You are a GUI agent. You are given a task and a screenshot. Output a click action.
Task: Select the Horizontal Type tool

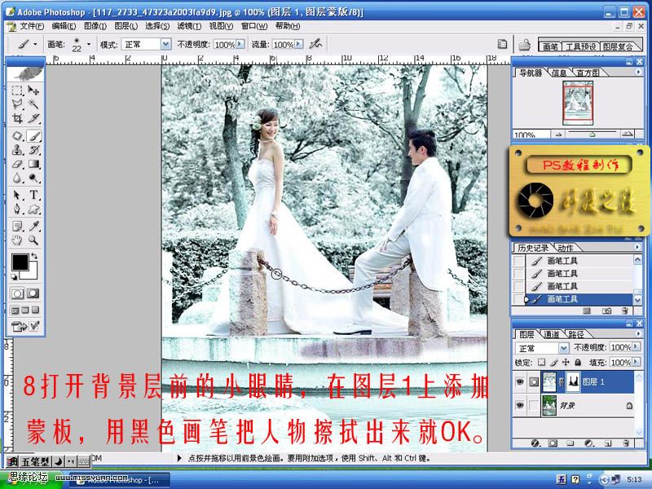pyautogui.click(x=34, y=195)
